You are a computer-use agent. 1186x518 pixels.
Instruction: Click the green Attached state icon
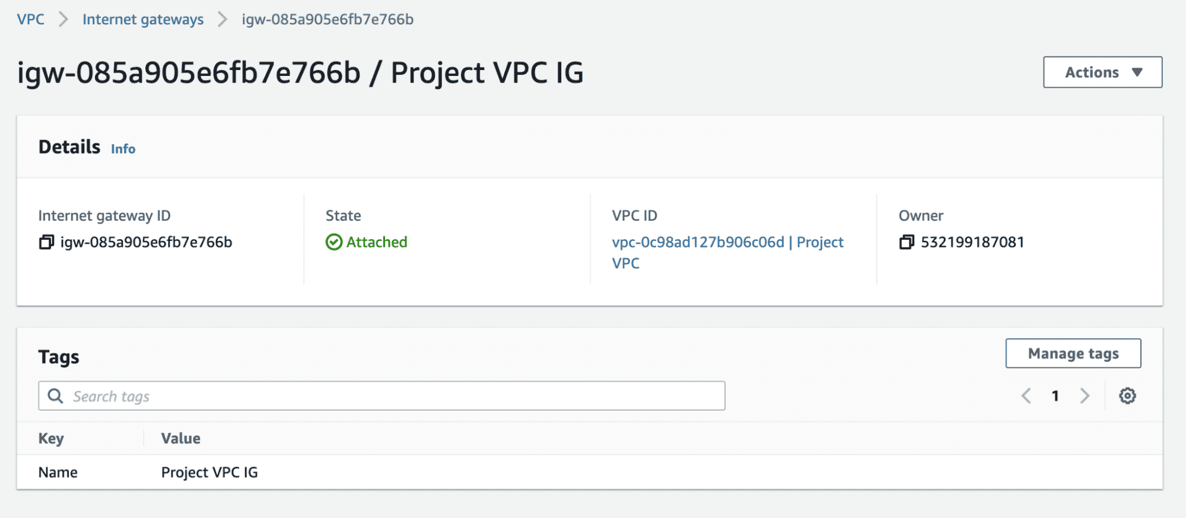[x=334, y=242]
